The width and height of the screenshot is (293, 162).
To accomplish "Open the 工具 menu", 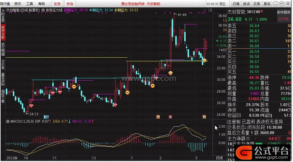I will 30,4.
